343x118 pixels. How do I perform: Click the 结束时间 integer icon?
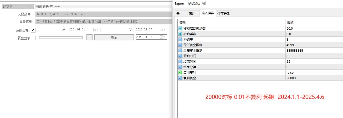(x=180, y=61)
